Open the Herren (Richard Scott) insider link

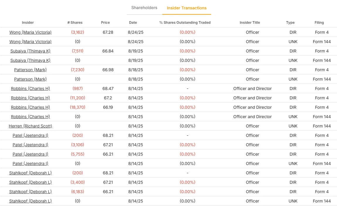[x=30, y=126]
